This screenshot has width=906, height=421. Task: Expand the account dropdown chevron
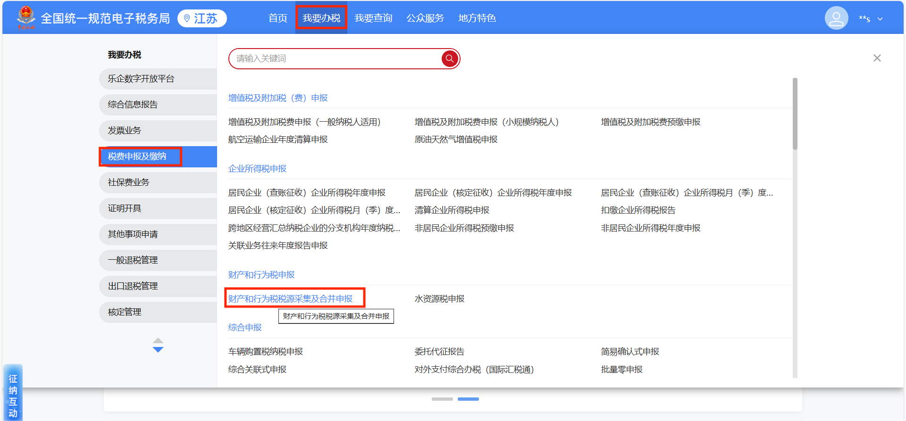pyautogui.click(x=880, y=19)
